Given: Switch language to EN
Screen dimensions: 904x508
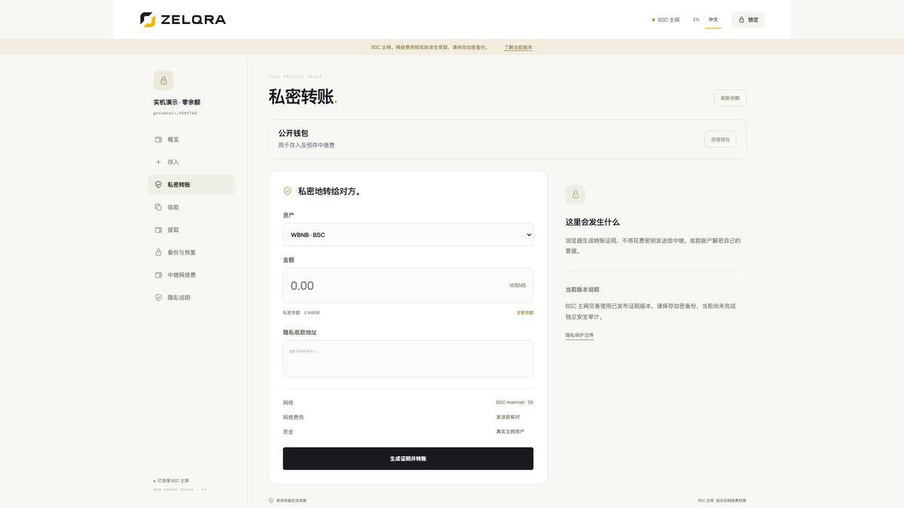Looking at the screenshot, I should click(696, 20).
